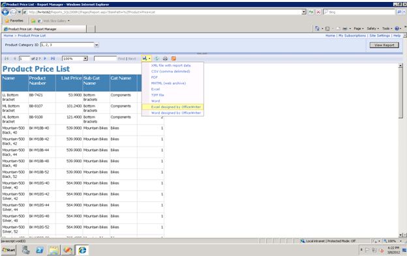Choose Word export option
This screenshot has height=256, width=407.
coord(155,101)
